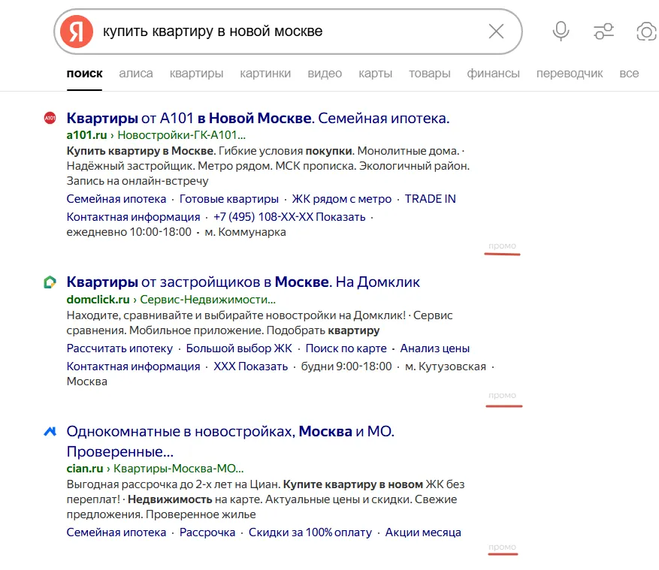Open the 'товары' tab
Image resolution: width=659 pixels, height=570 pixels.
430,73
